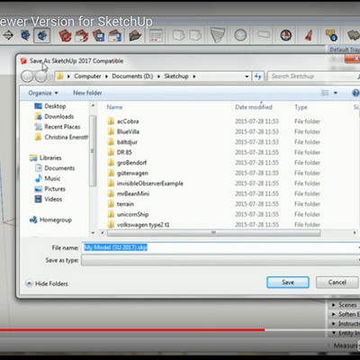Expand the Soften Edges panel in tray
Image resolution: width=360 pixels, height=360 pixels.
point(334,314)
